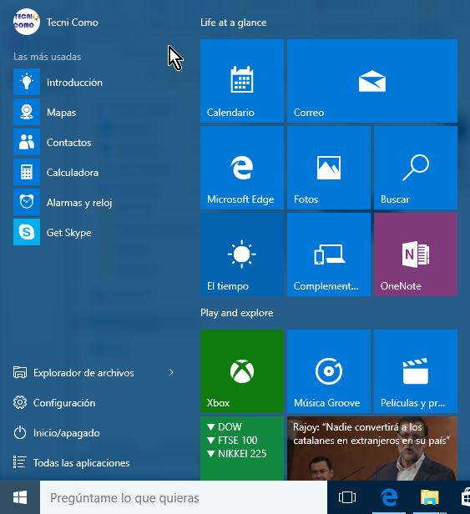Image resolution: width=470 pixels, height=514 pixels.
Task: Launch the Xbox tile
Action: 242,371
